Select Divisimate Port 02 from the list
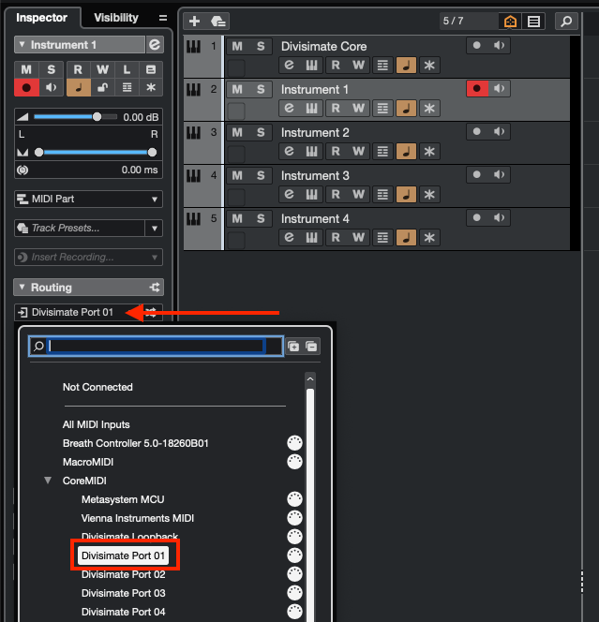This screenshot has width=599, height=622. pos(123,574)
